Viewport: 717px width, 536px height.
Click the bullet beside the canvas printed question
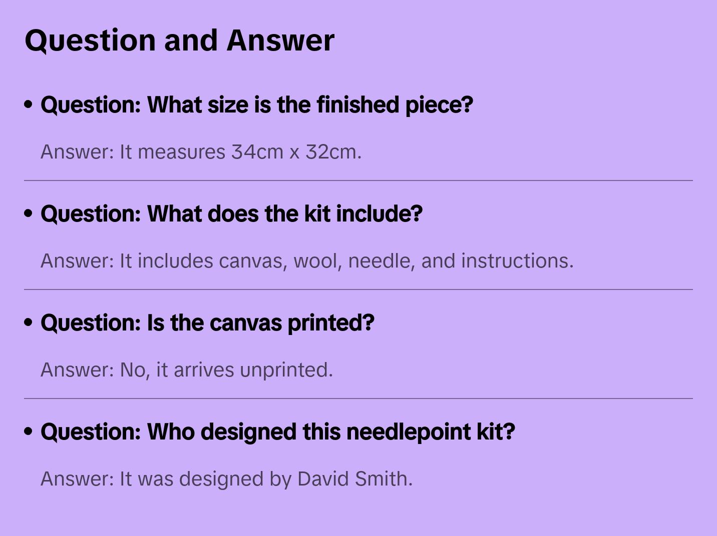(x=29, y=322)
